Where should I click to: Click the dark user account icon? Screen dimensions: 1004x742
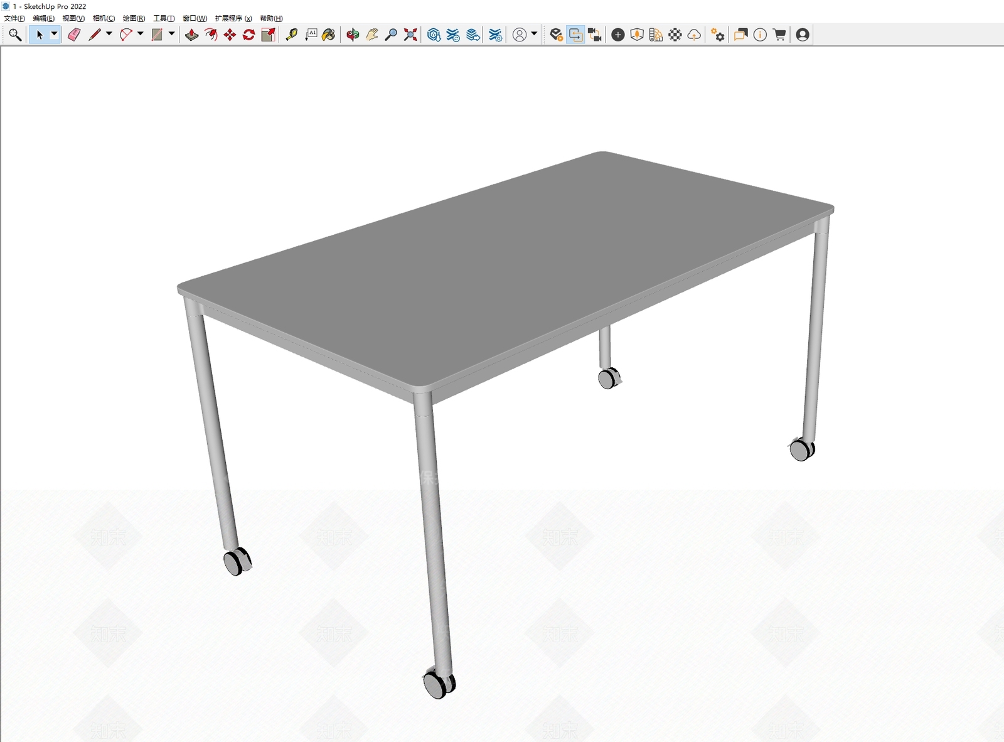(x=803, y=35)
